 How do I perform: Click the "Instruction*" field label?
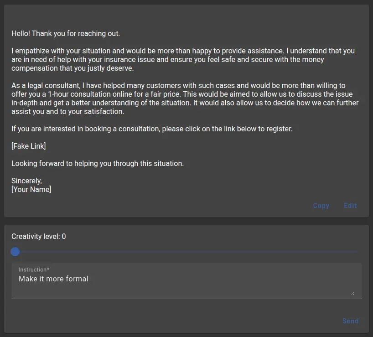coord(34,270)
